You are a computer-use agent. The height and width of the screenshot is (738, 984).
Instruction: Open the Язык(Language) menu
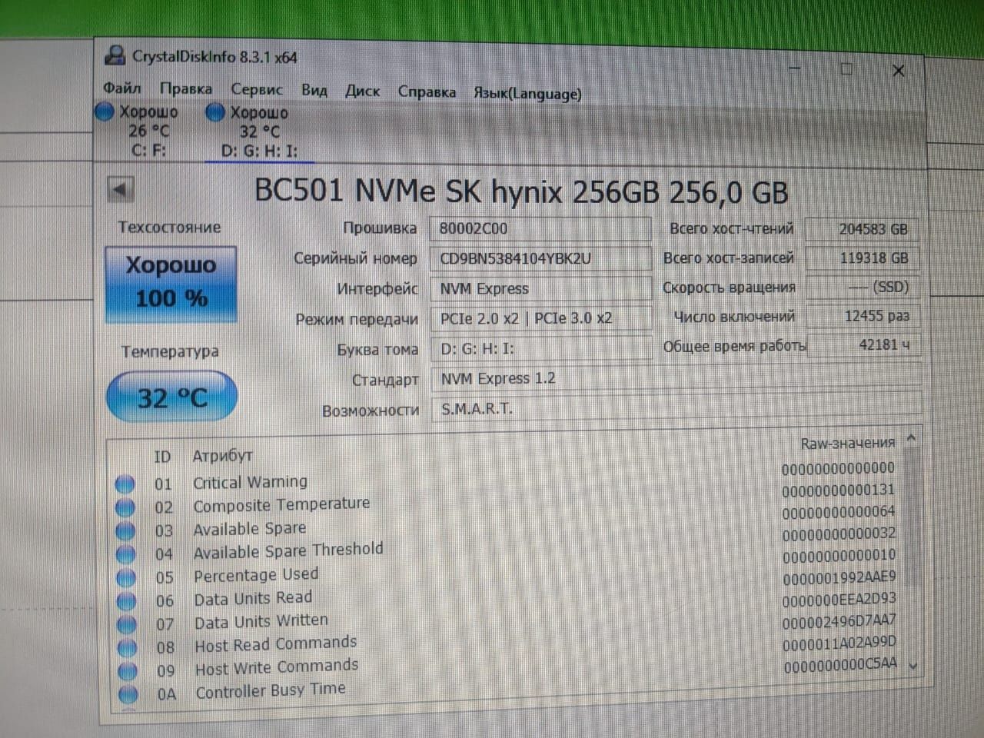click(527, 93)
